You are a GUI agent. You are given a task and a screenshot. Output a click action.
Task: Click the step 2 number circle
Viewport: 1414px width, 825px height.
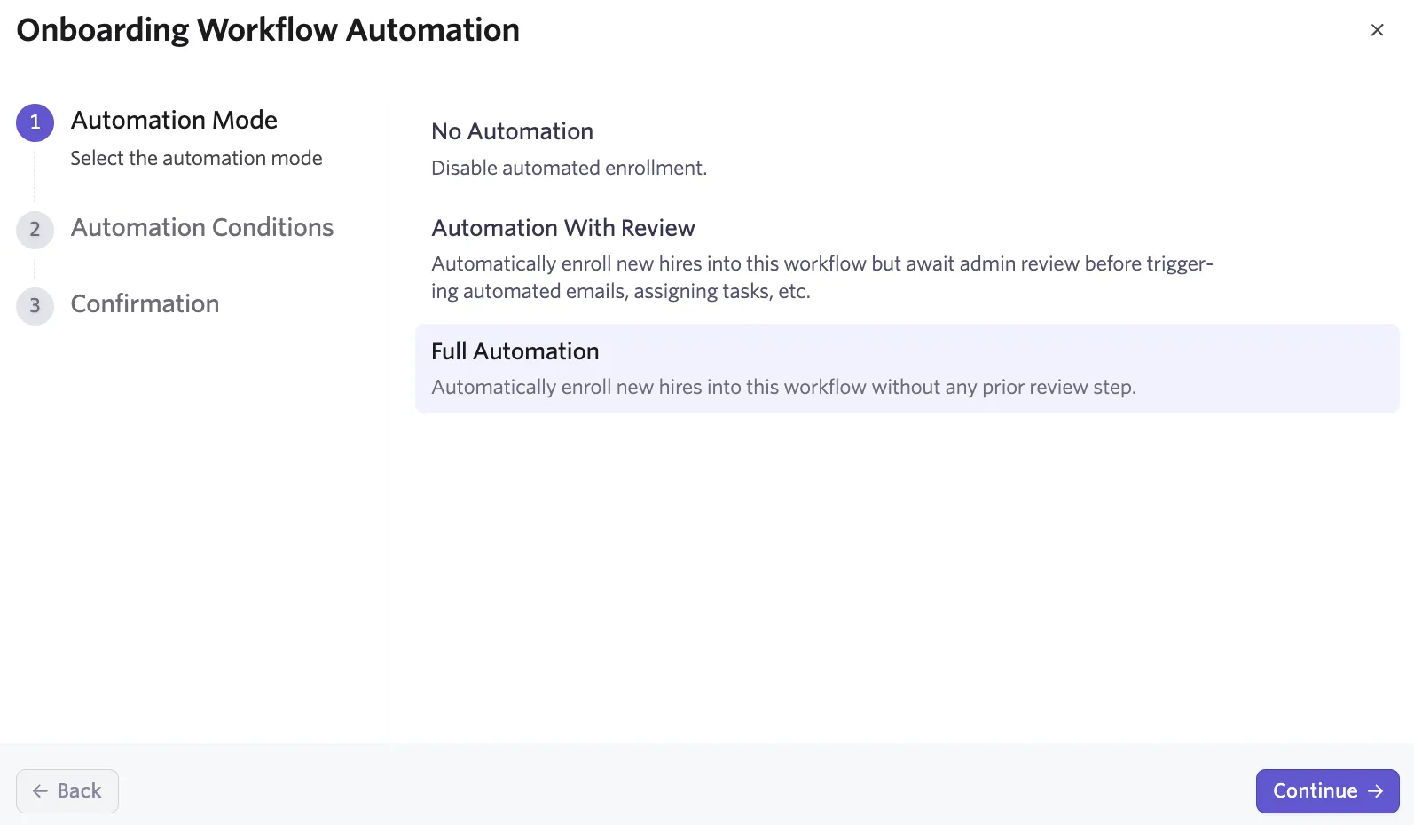[x=35, y=230]
